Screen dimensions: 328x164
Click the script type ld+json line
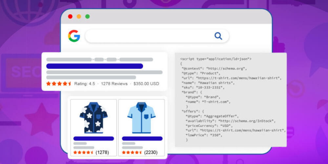[216, 59]
